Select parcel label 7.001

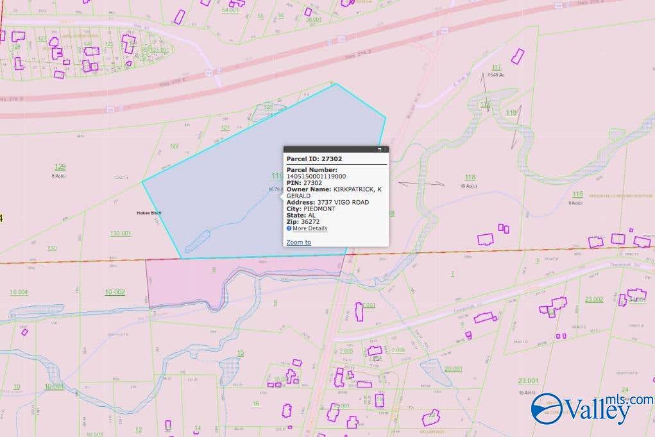[368, 305]
